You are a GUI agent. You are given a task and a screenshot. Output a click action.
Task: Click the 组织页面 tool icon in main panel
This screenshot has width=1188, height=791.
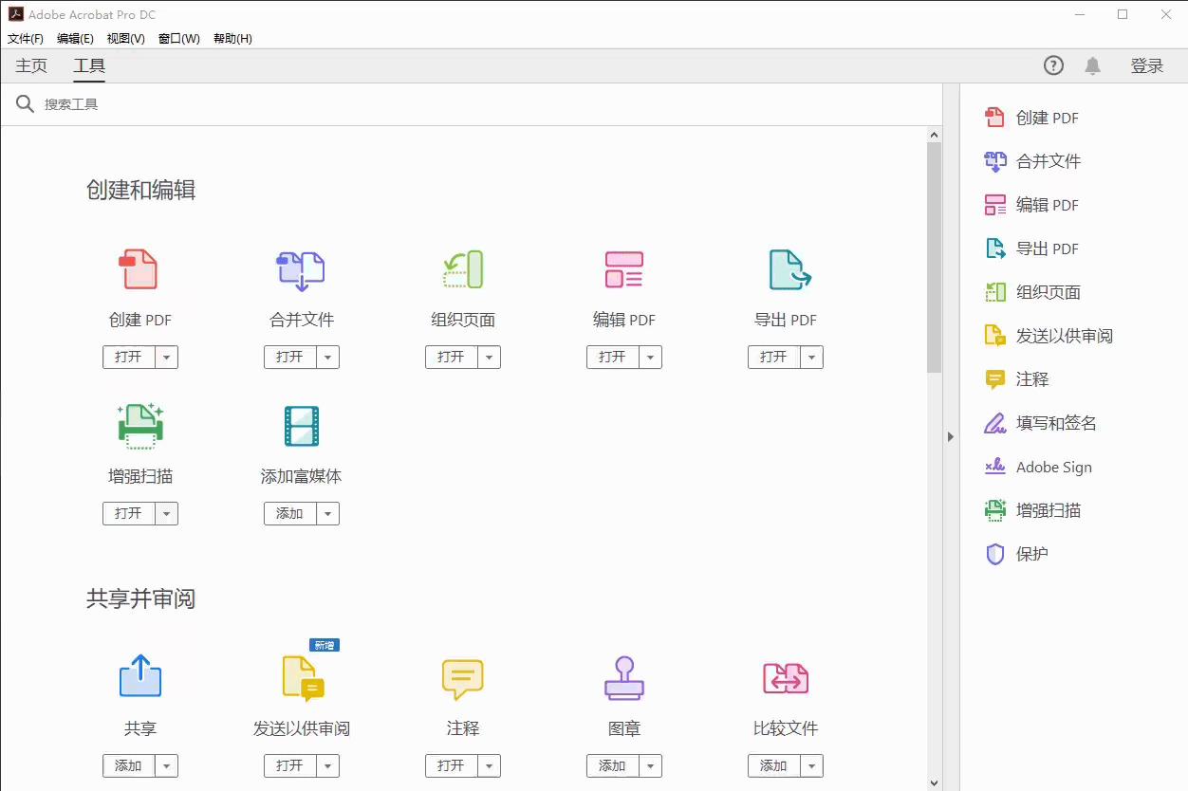click(463, 270)
